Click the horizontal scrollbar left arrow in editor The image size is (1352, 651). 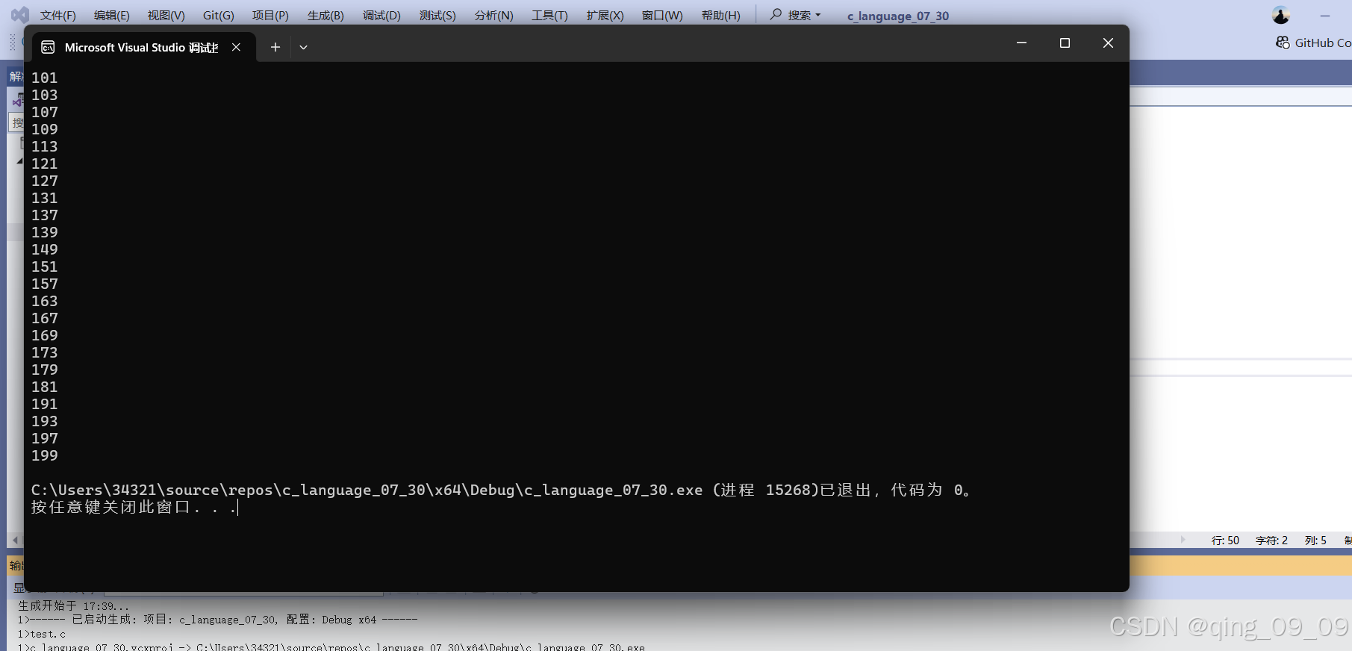[15, 540]
